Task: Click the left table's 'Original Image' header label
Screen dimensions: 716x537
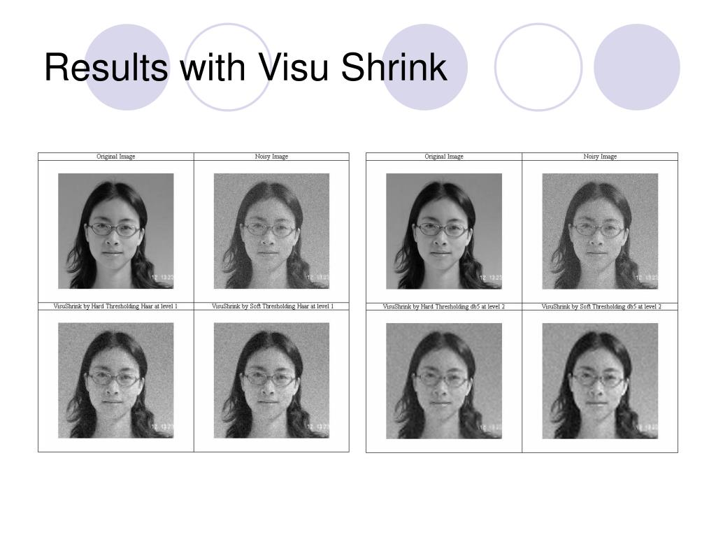Action: pyautogui.click(x=116, y=157)
